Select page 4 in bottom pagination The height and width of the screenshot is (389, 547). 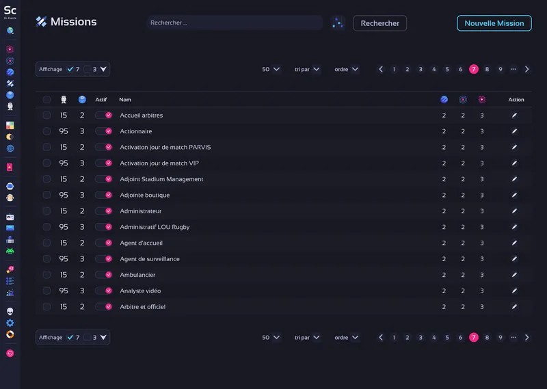[433, 337]
